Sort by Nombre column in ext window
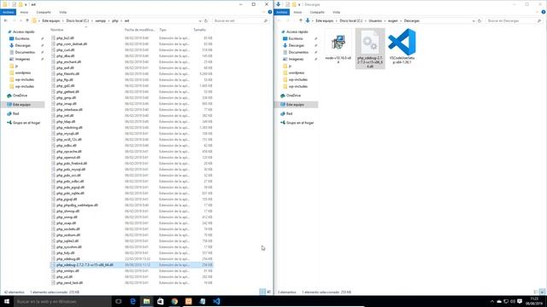547x307 pixels. [57, 30]
